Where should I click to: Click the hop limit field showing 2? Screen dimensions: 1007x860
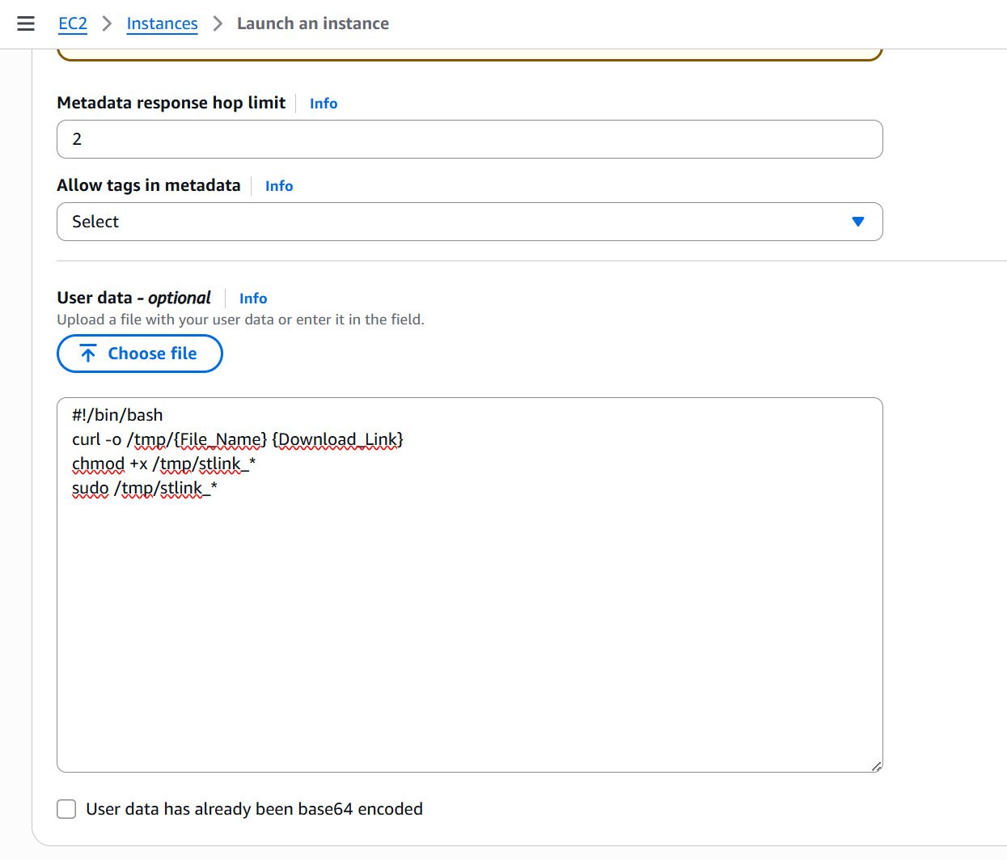tap(469, 138)
